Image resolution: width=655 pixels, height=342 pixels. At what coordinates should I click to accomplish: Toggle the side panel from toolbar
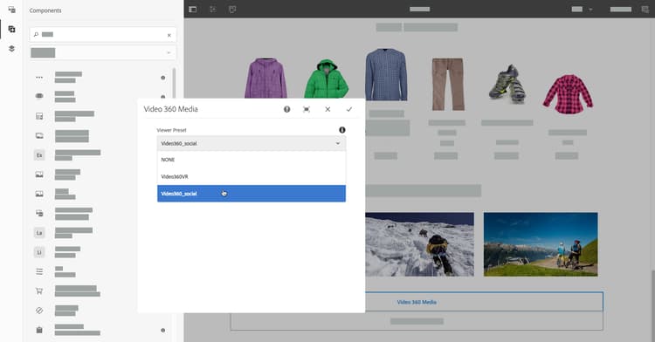(193, 10)
